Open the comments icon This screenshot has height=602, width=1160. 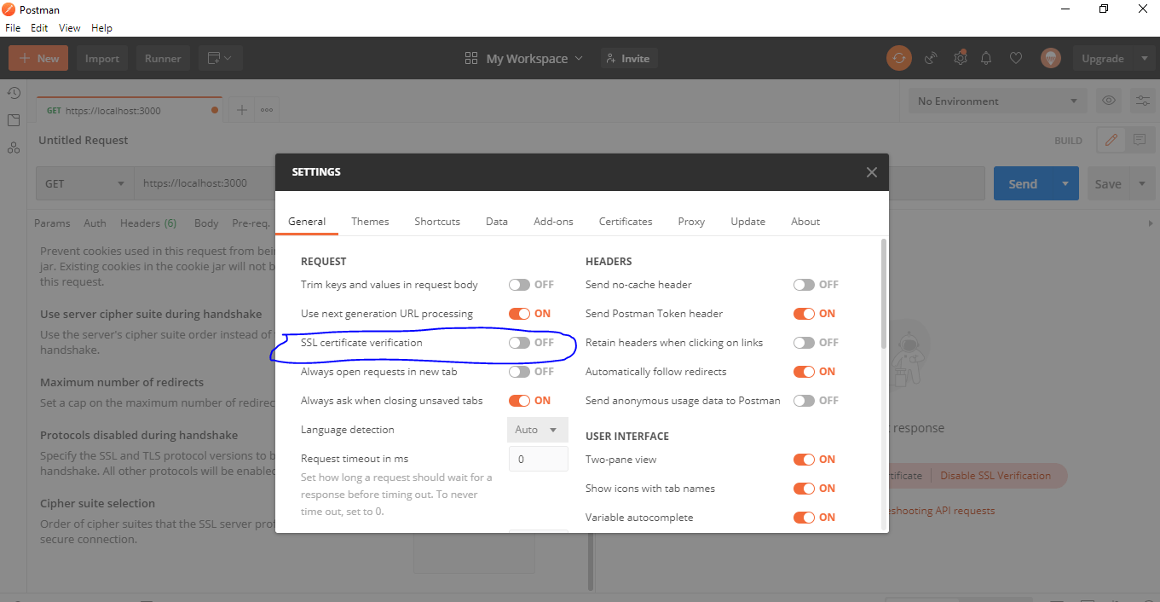(x=1140, y=140)
